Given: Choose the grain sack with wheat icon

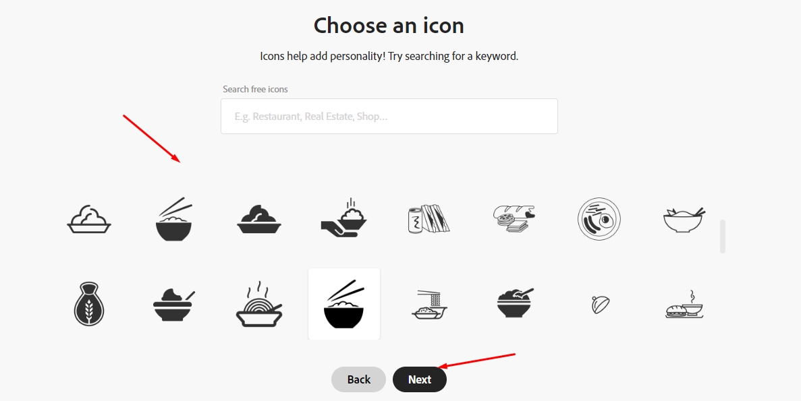Looking at the screenshot, I should point(89,303).
